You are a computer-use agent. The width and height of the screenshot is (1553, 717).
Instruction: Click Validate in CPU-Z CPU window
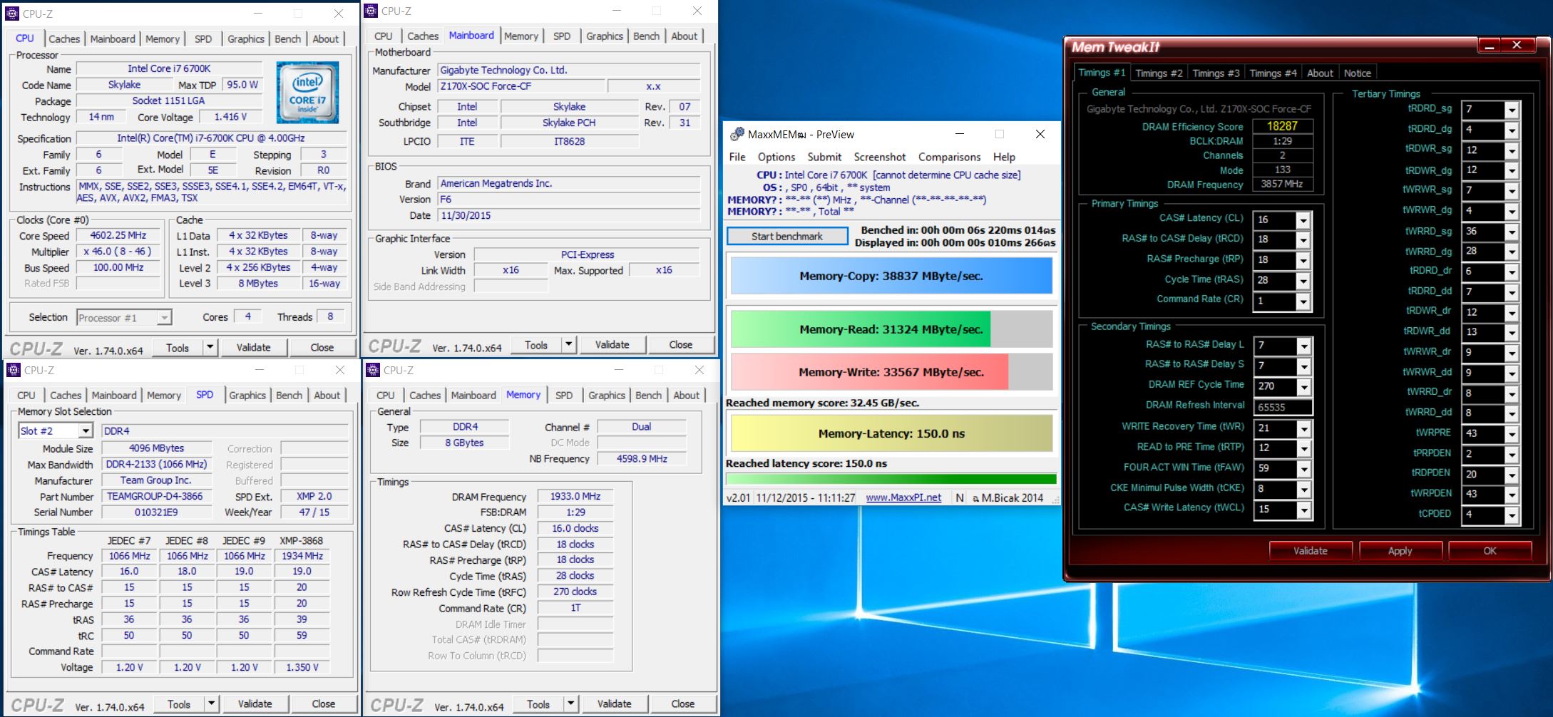253,347
